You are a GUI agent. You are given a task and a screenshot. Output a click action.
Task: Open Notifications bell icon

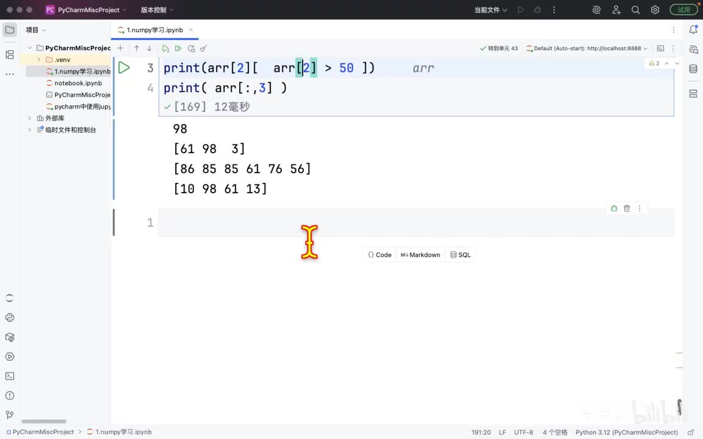pyautogui.click(x=693, y=30)
